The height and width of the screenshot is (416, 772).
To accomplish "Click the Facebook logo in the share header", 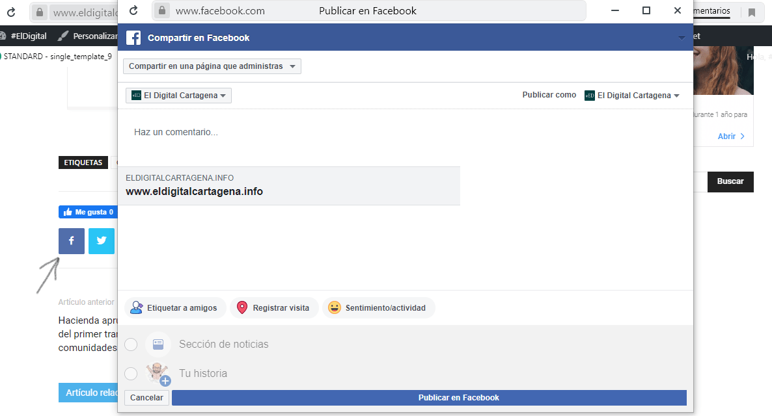I will pyautogui.click(x=133, y=38).
